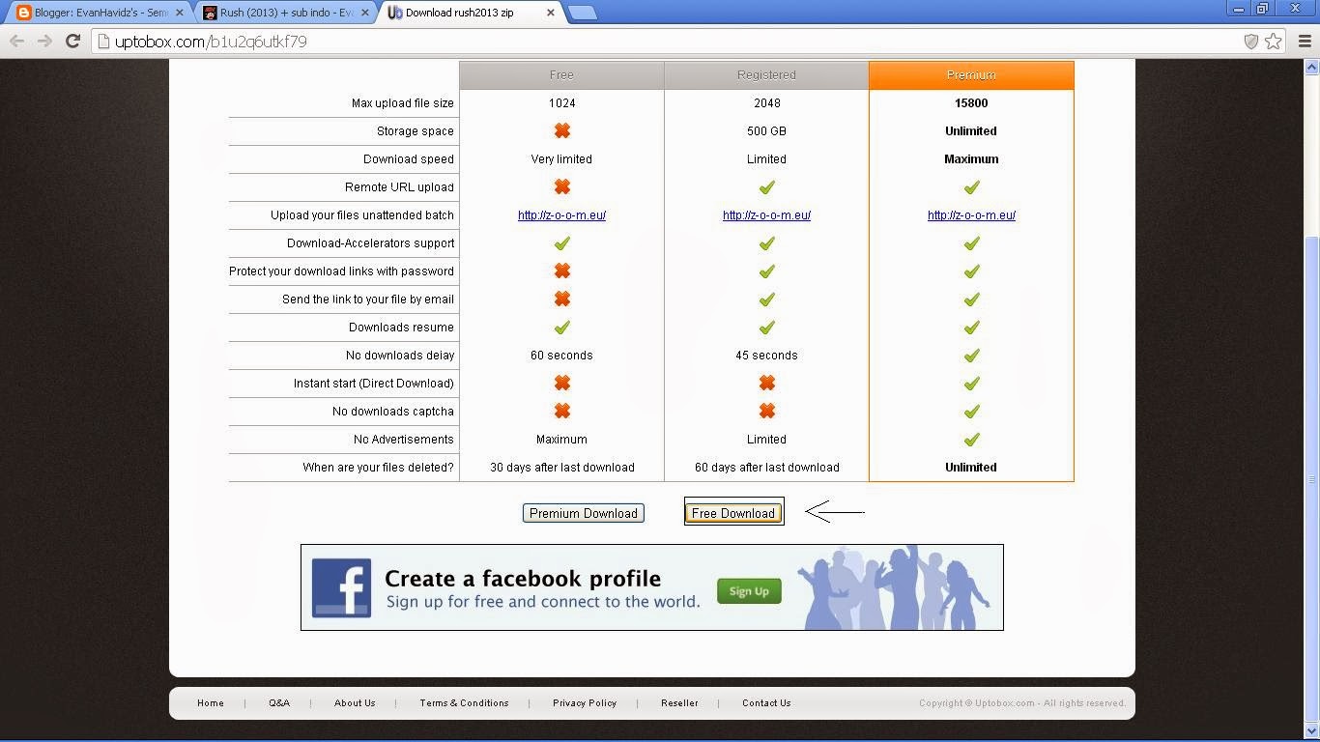Click the Premium Download button
1320x742 pixels.
[x=584, y=513]
